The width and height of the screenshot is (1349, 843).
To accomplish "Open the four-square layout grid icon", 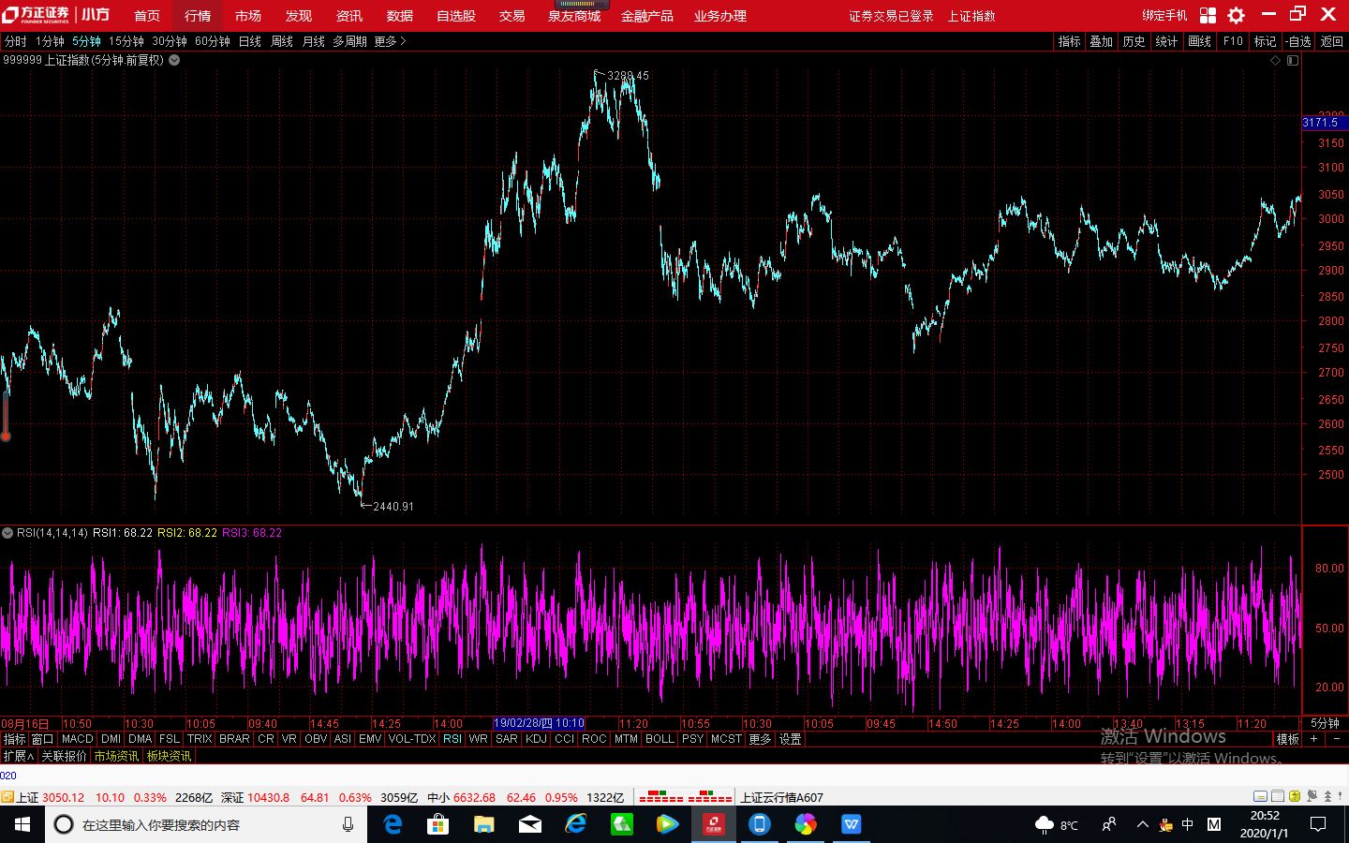I will [1208, 15].
